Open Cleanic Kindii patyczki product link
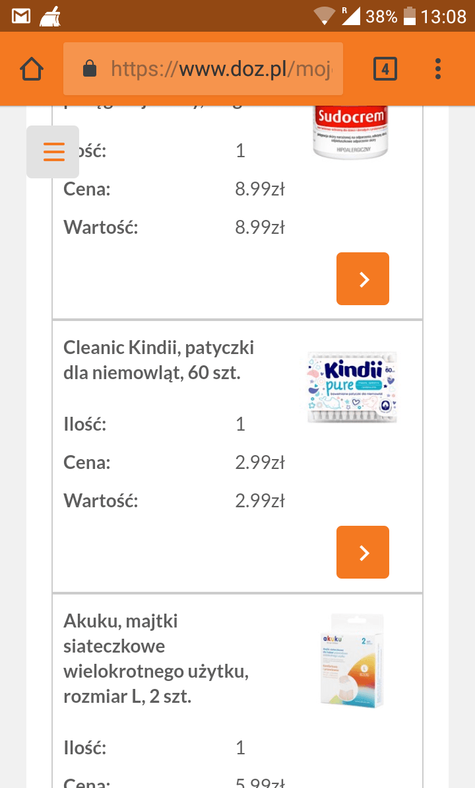Viewport: 475px width, 788px height. 158,360
